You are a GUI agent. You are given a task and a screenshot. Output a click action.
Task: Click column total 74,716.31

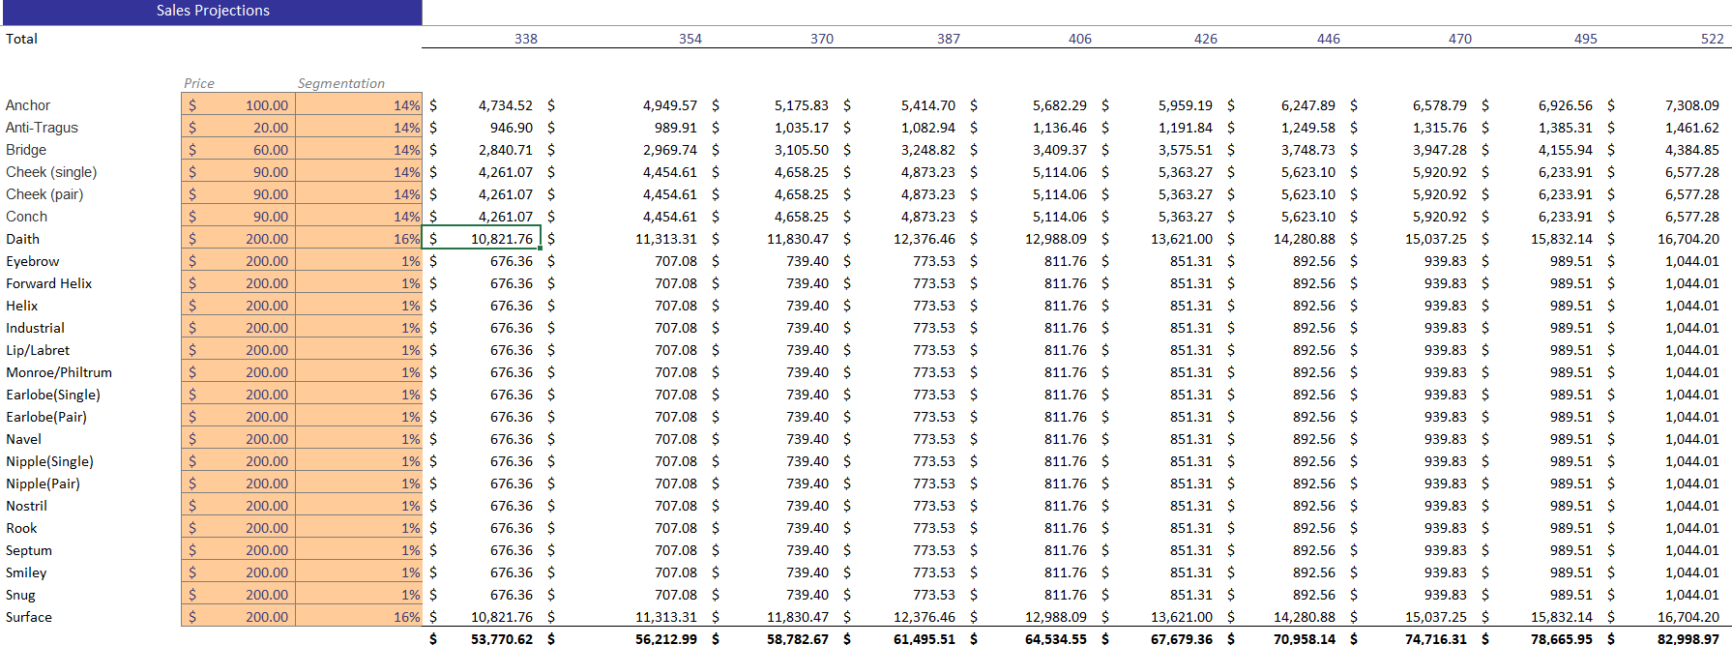coord(1435,638)
